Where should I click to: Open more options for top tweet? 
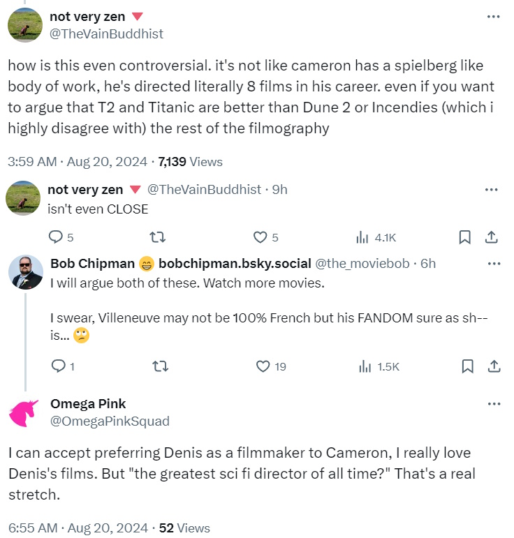494,17
